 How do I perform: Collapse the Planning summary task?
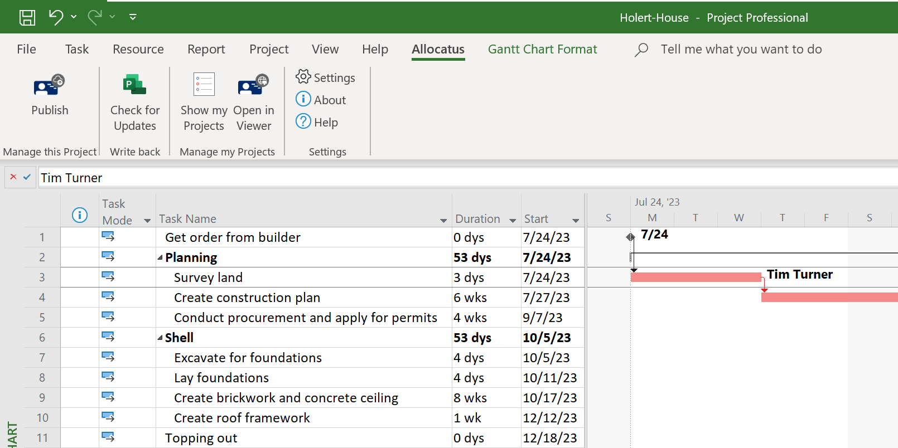160,257
